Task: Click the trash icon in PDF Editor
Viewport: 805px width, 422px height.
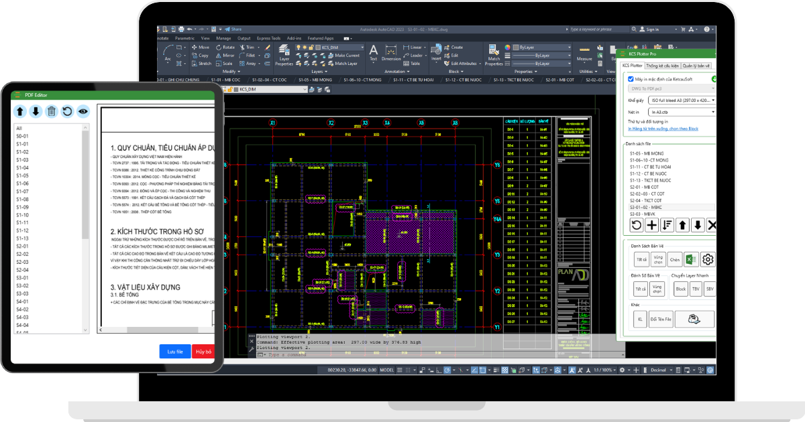Action: (x=51, y=111)
